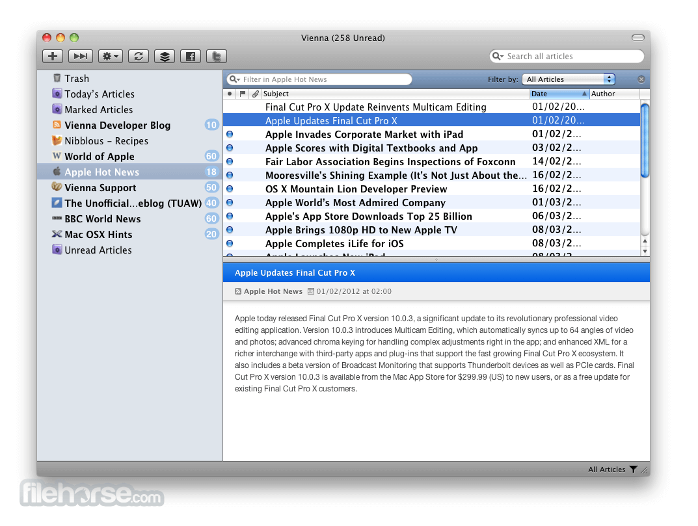
Task: Click the Mac OSX Hints X icon
Action: point(57,233)
